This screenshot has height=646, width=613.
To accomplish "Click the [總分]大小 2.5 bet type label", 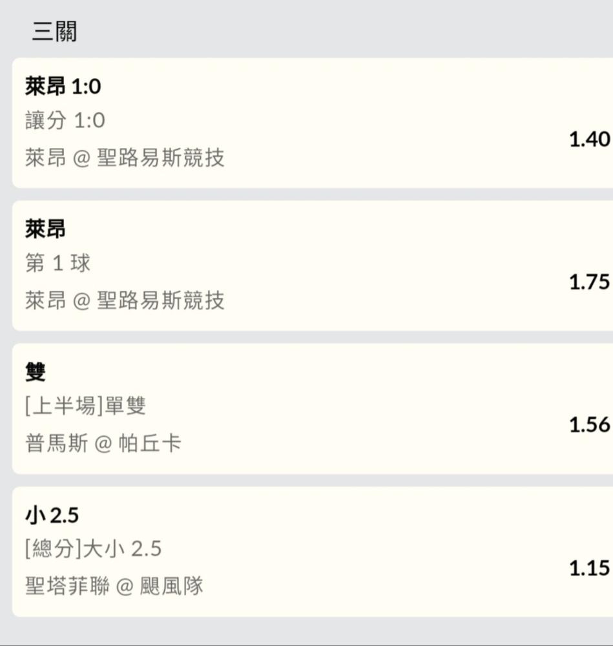I will (93, 549).
